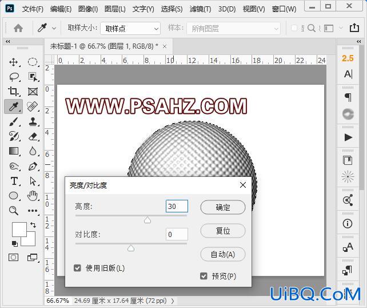Screen dimensions: 367x308
Task: Open the Type menu
Action: pos(143,9)
